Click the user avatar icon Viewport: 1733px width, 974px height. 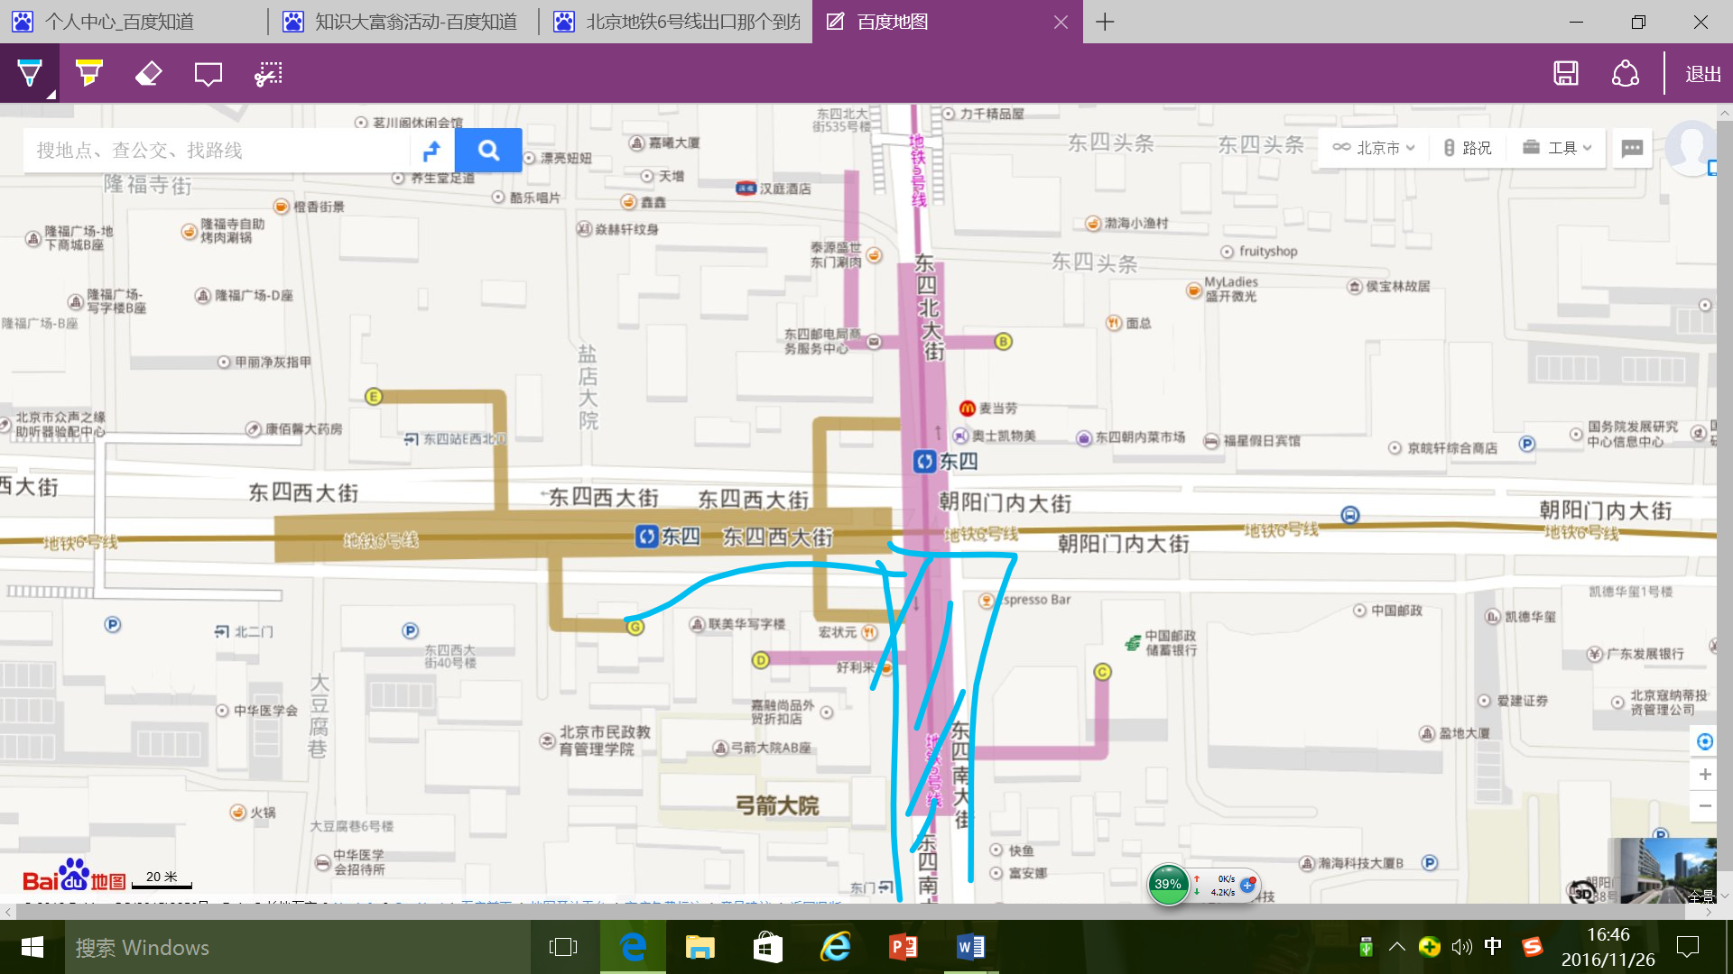pos(1690,148)
